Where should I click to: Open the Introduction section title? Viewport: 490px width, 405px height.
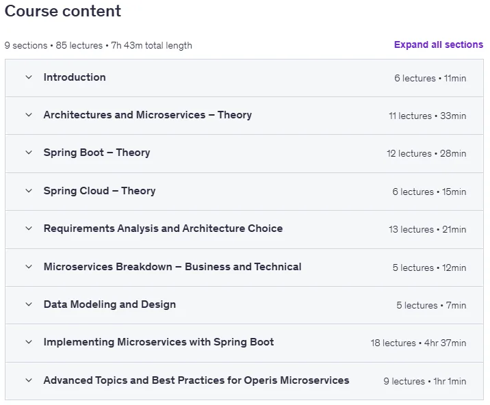pos(75,77)
